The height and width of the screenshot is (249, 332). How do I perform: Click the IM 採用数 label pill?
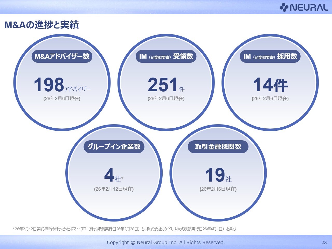point(270,56)
